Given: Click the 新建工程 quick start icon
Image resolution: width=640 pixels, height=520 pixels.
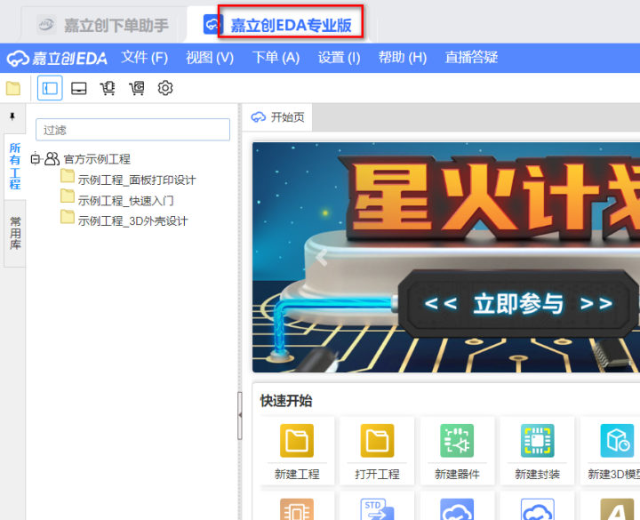Looking at the screenshot, I should pyautogui.click(x=297, y=441).
